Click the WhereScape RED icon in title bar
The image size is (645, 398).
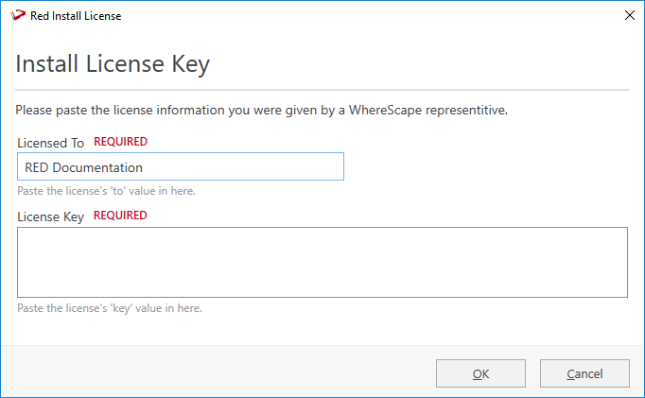17,15
